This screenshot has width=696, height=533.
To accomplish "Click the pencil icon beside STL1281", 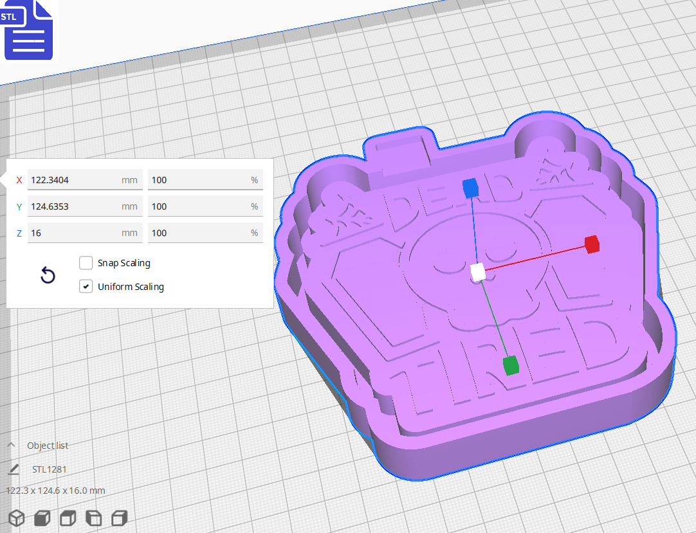I will tap(14, 469).
